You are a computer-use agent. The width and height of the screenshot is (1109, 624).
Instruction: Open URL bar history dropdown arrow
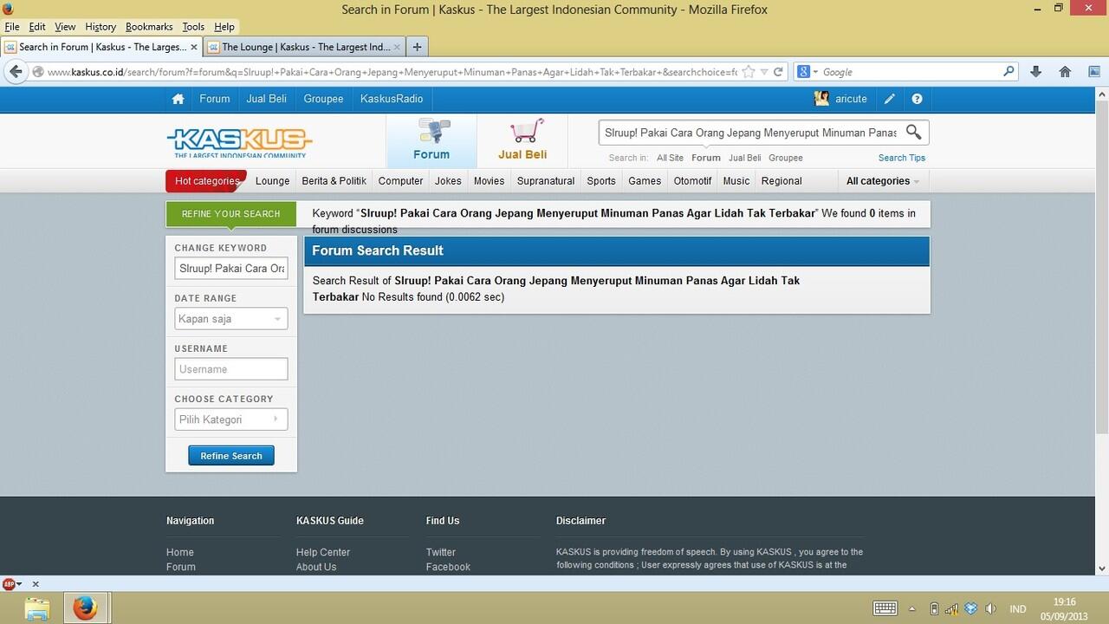click(763, 72)
